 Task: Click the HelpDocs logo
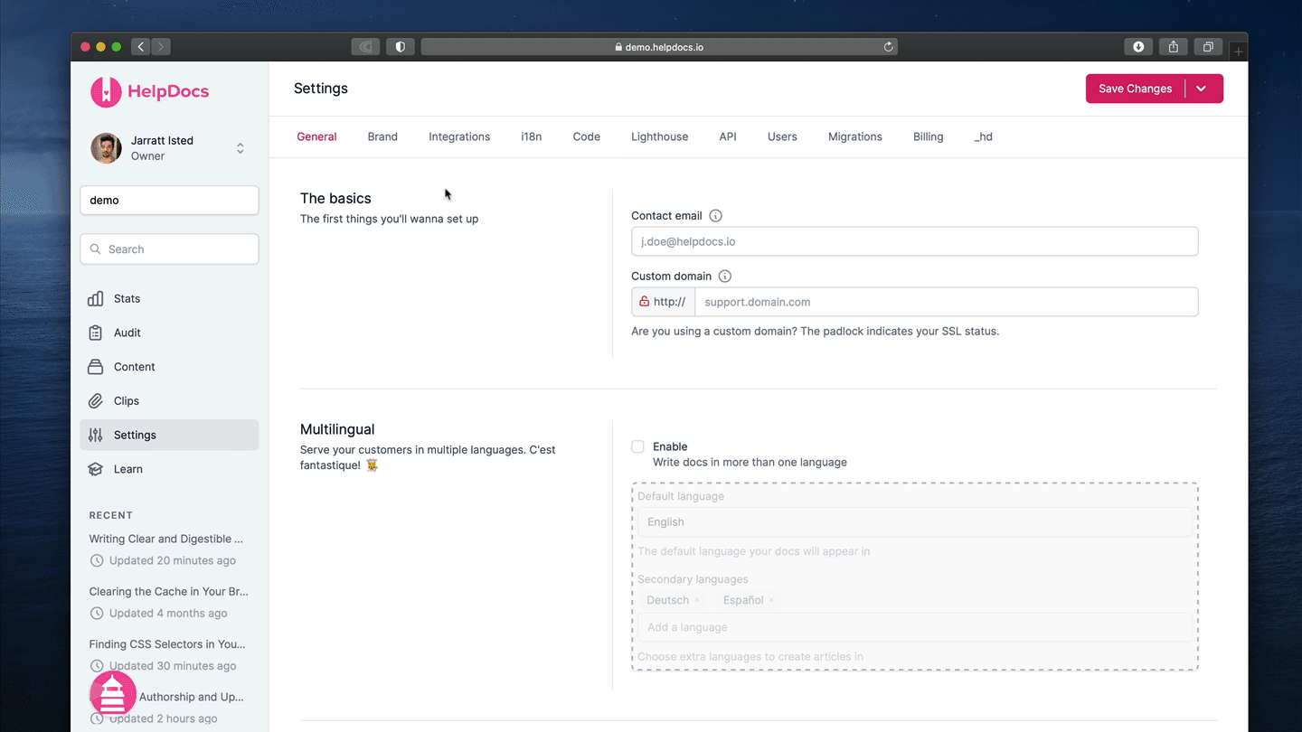(x=150, y=91)
